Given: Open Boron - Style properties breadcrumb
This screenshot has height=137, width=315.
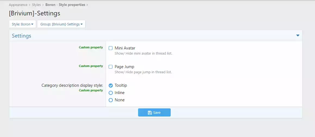Looking at the screenshot, I should pyautogui.click(x=65, y=5).
